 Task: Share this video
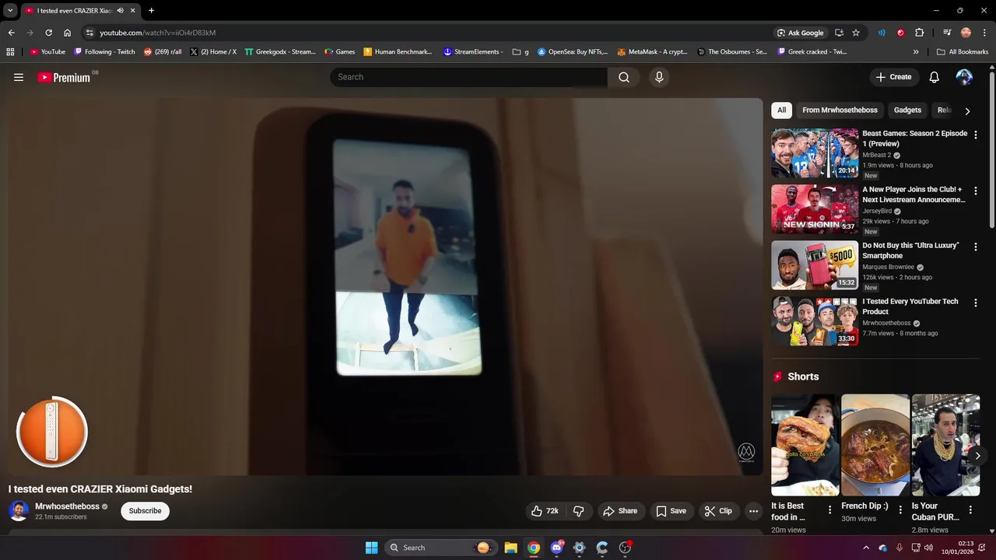620,511
